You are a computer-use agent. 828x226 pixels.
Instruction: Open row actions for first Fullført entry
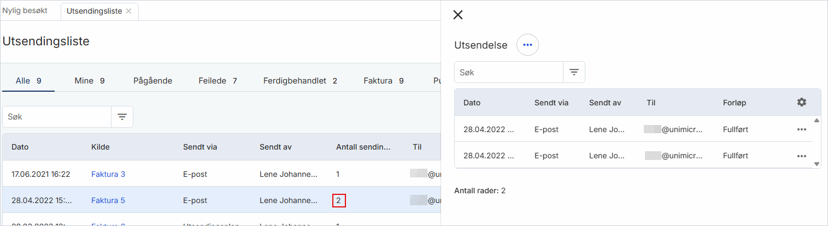pos(801,129)
